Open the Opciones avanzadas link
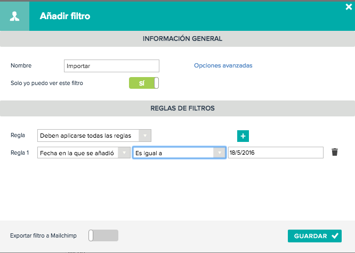 [x=223, y=65]
